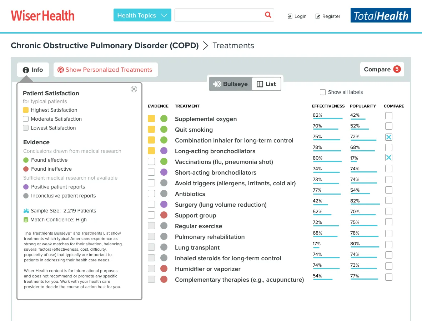
Task: Switch to the Bullseye view tab
Action: (231, 84)
